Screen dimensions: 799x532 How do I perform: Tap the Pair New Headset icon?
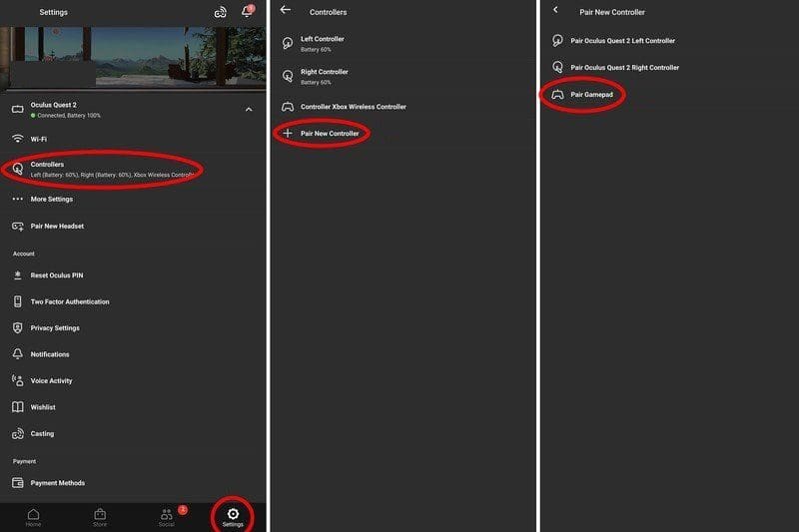(18, 227)
